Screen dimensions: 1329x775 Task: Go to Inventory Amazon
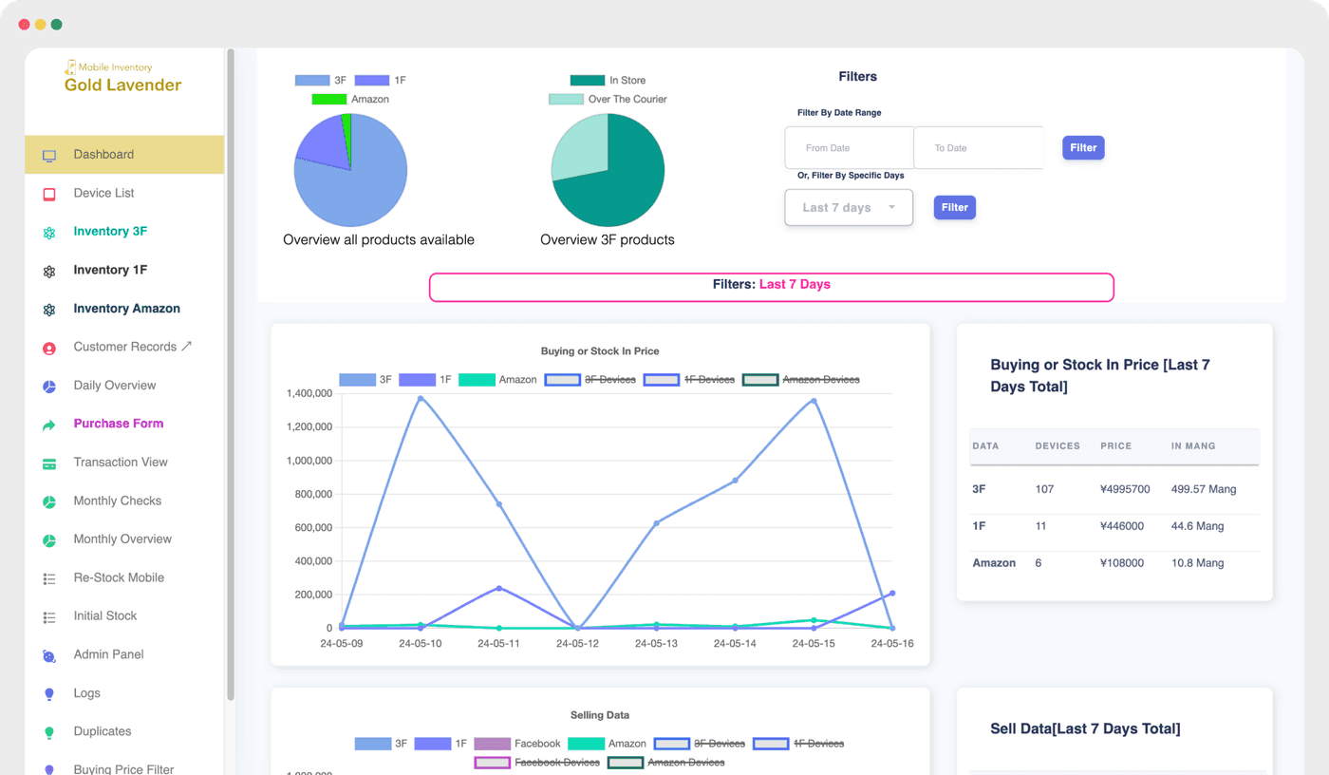point(124,309)
